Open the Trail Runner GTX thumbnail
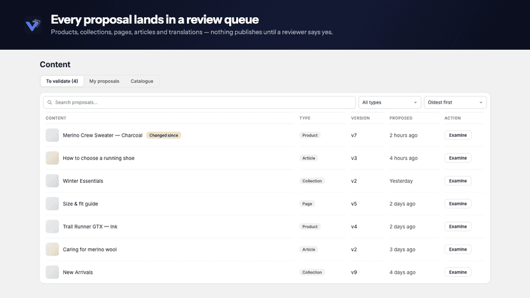The width and height of the screenshot is (530, 298). [x=52, y=227]
